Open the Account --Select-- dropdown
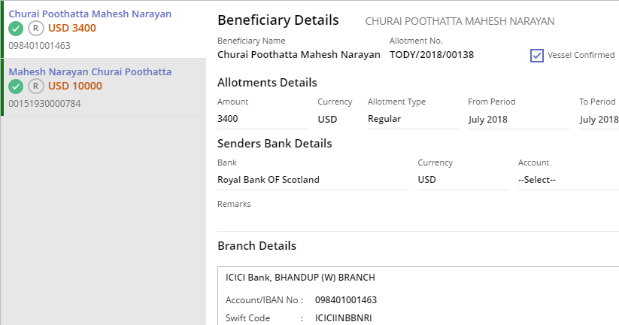This screenshot has width=619, height=325. 569,180
